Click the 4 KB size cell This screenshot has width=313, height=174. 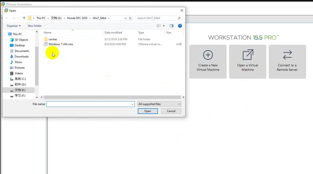(179, 44)
